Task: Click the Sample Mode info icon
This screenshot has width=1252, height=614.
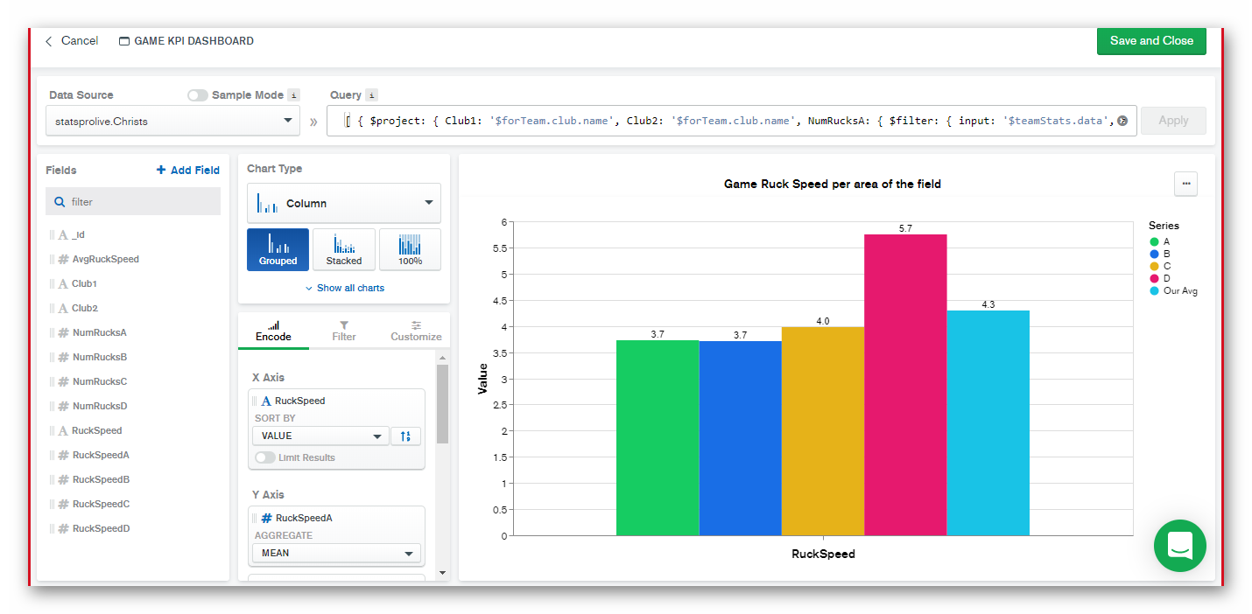Action: pos(294,95)
